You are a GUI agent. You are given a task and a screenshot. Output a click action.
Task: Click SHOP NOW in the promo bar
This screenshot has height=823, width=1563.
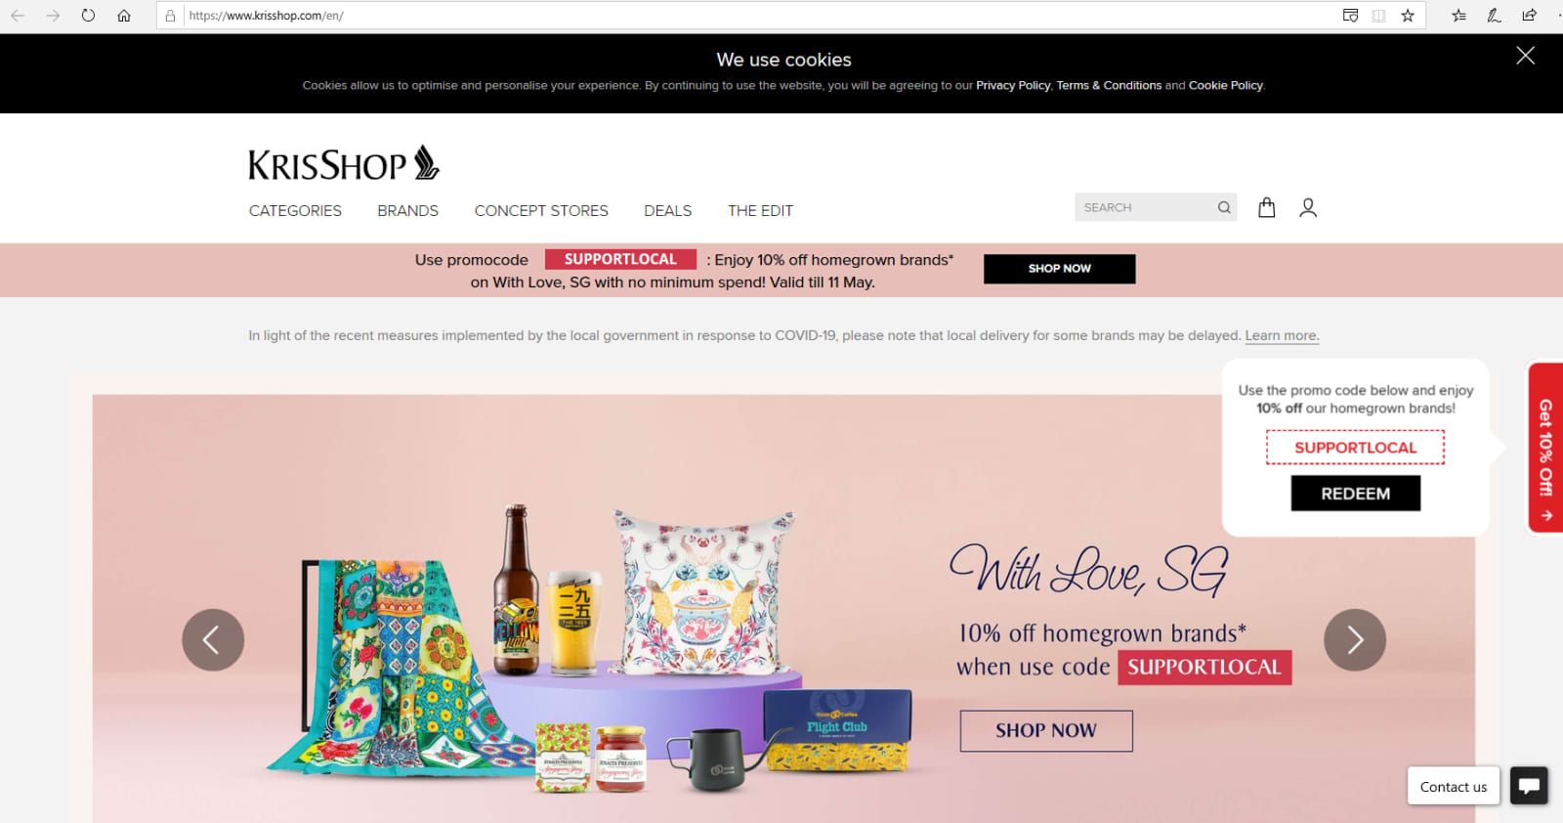pyautogui.click(x=1059, y=269)
